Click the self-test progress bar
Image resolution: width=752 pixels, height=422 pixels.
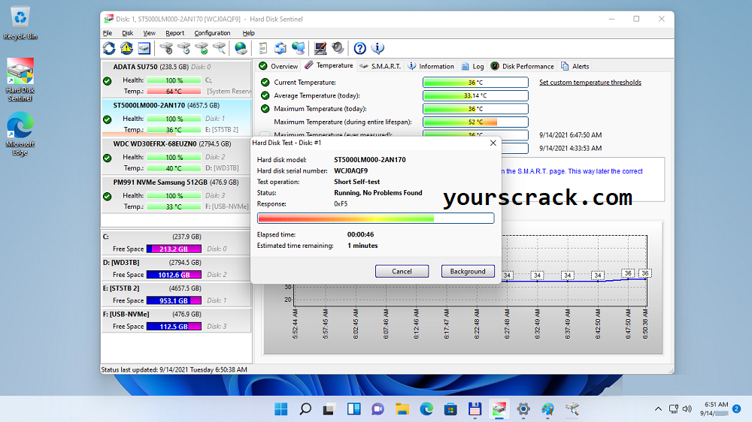click(375, 219)
